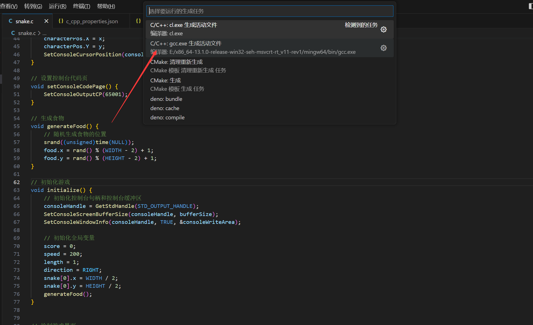
Task: Configure the cl.exe build task gear
Action: tap(383, 29)
